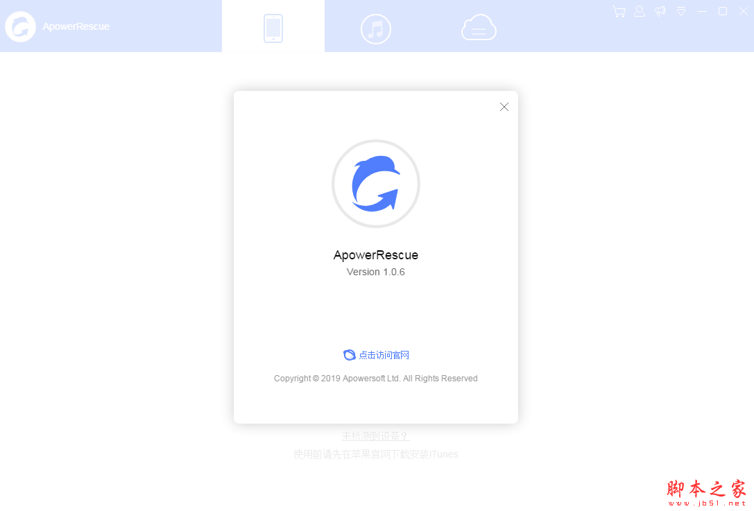Image resolution: width=754 pixels, height=511 pixels.
Task: Click the Version 1.0.6 text
Action: (375, 272)
